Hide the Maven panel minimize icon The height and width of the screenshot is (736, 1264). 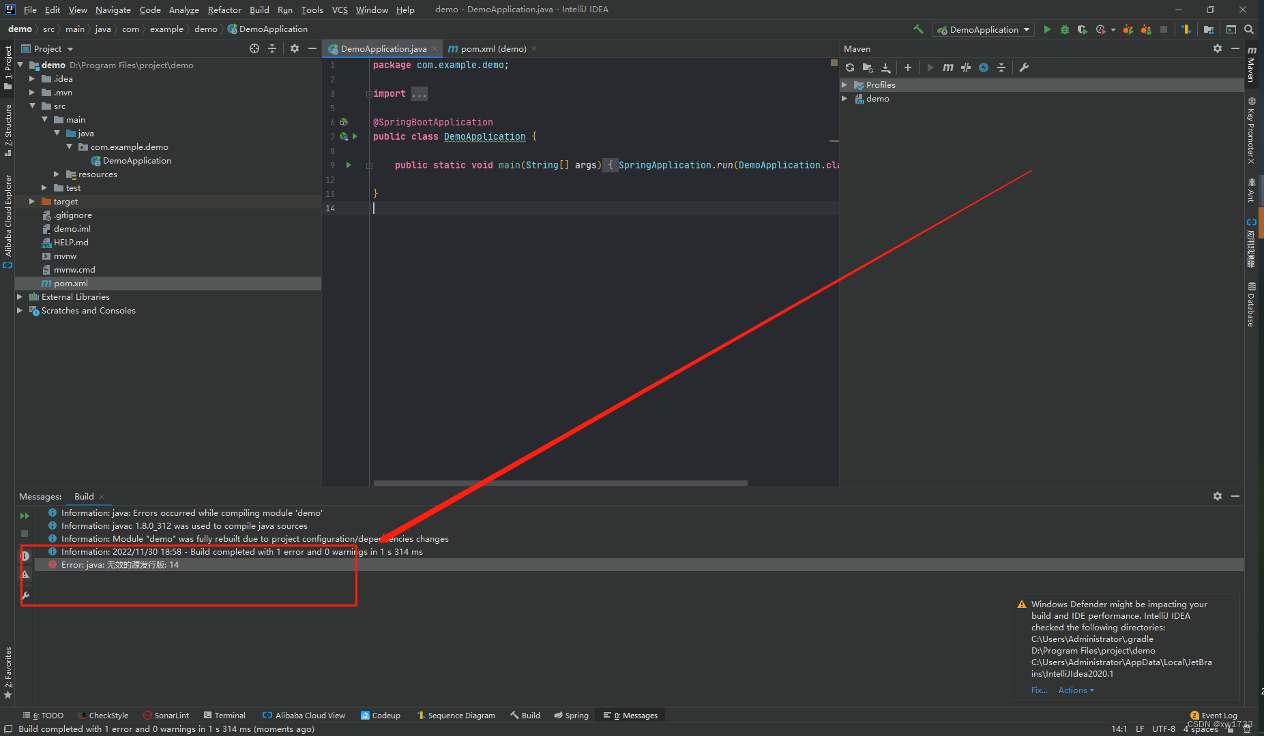click(x=1235, y=48)
